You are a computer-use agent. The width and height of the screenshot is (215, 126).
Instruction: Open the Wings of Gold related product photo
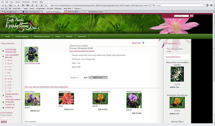tap(67, 99)
